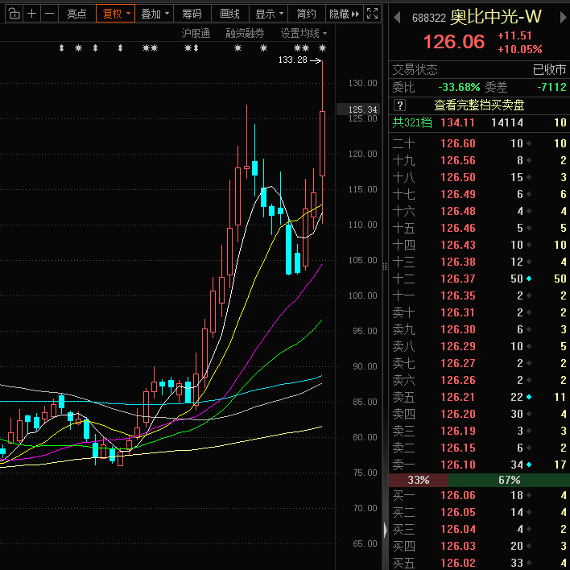The image size is (570, 570).
Task: Click the 133.28 high price label on chart
Action: (x=292, y=60)
